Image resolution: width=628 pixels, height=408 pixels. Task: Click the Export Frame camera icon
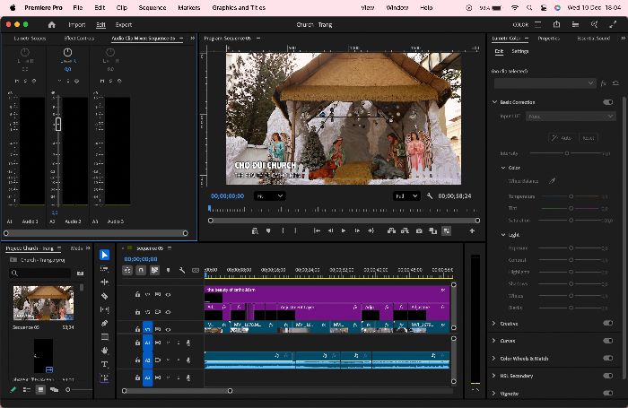[419, 231]
